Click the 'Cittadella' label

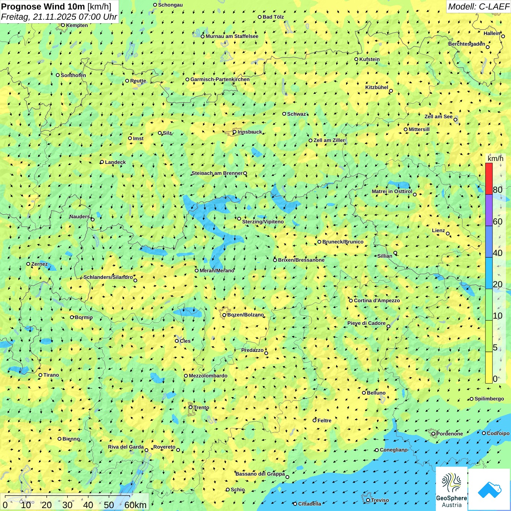pos(310,504)
